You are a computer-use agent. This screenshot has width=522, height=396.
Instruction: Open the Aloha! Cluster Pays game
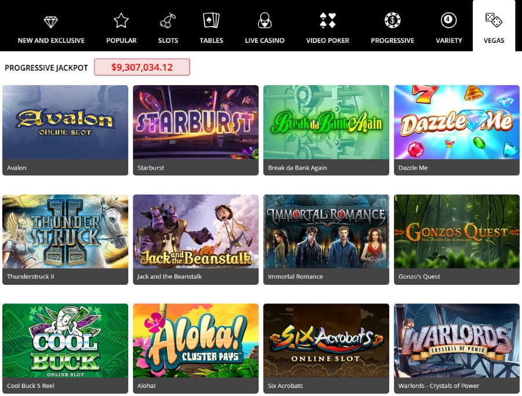(196, 349)
